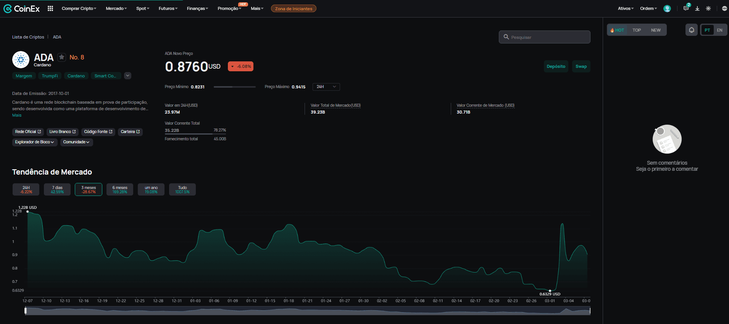Show NEW comments tab
Screen dimensions: 729x324
click(x=656, y=30)
